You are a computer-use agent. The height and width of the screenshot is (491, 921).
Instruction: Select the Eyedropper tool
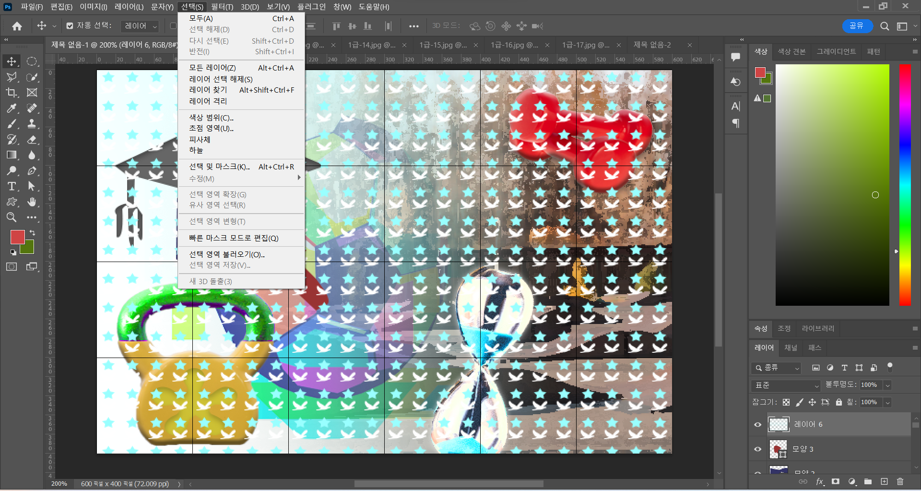(12, 108)
